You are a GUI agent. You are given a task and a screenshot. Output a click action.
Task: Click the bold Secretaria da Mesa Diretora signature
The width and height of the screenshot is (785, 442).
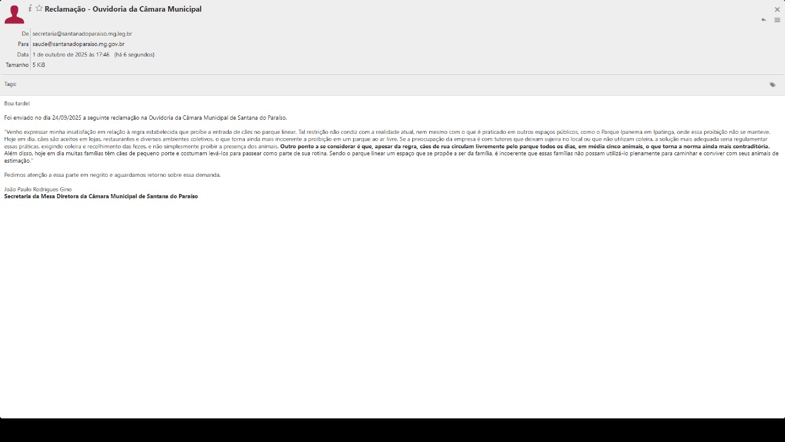click(101, 196)
